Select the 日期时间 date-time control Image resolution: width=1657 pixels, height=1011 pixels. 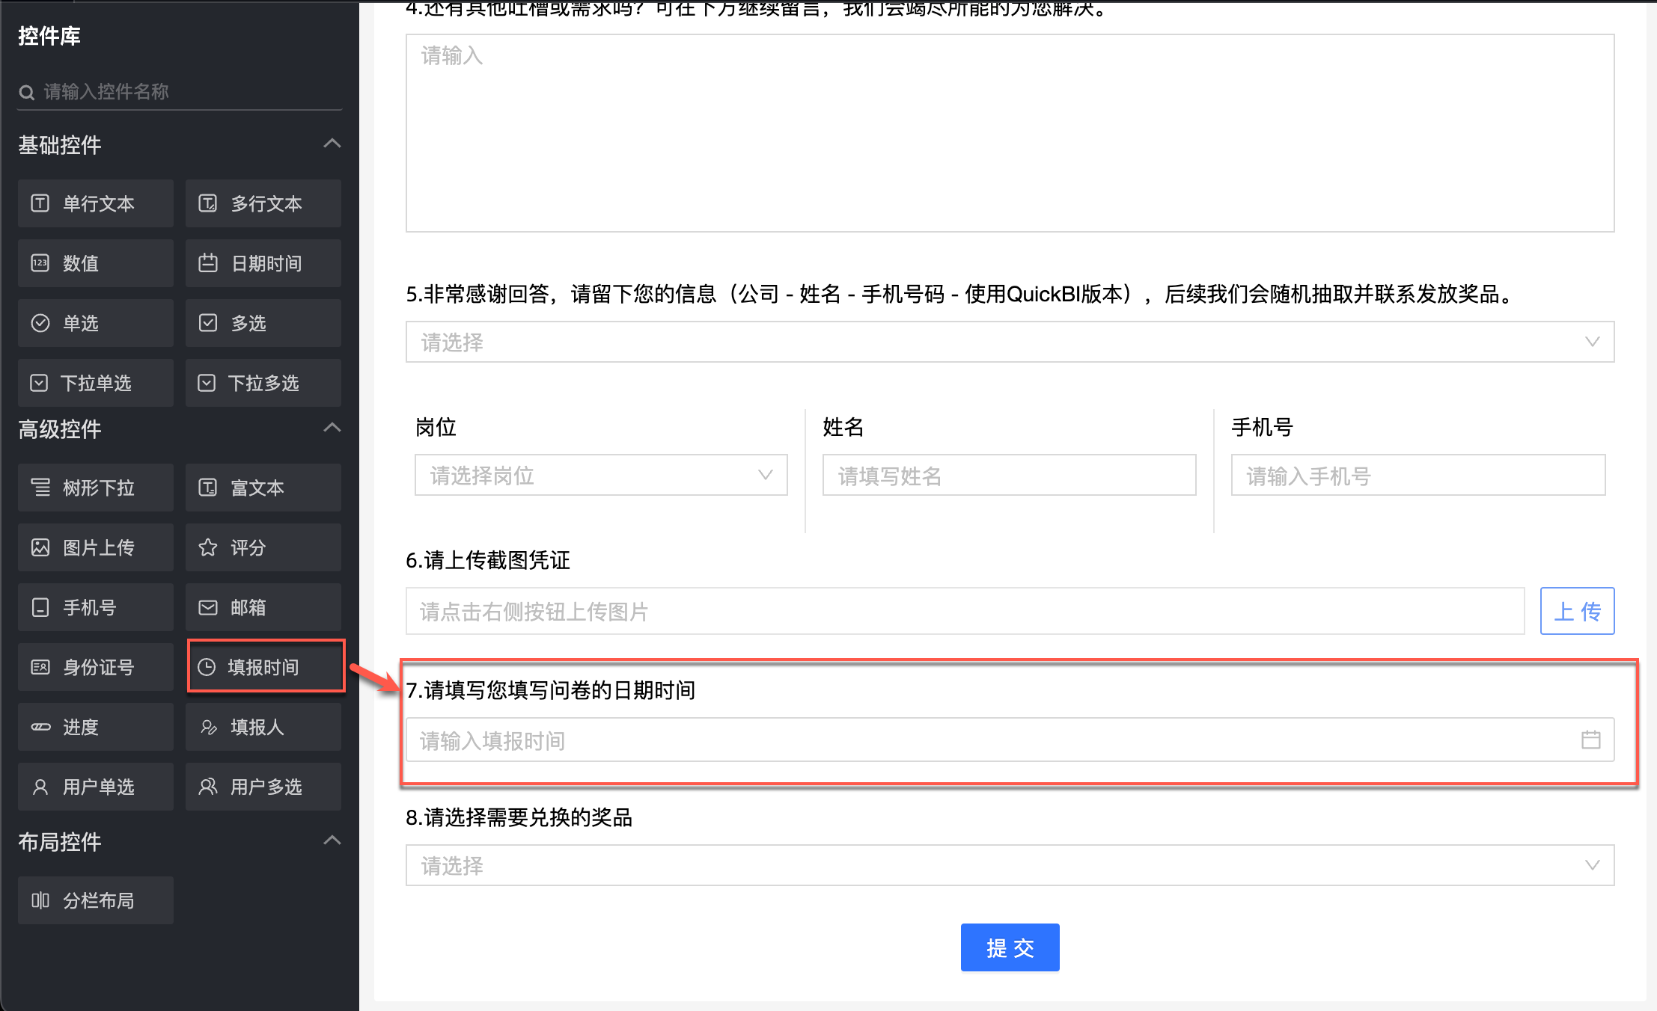point(263,263)
